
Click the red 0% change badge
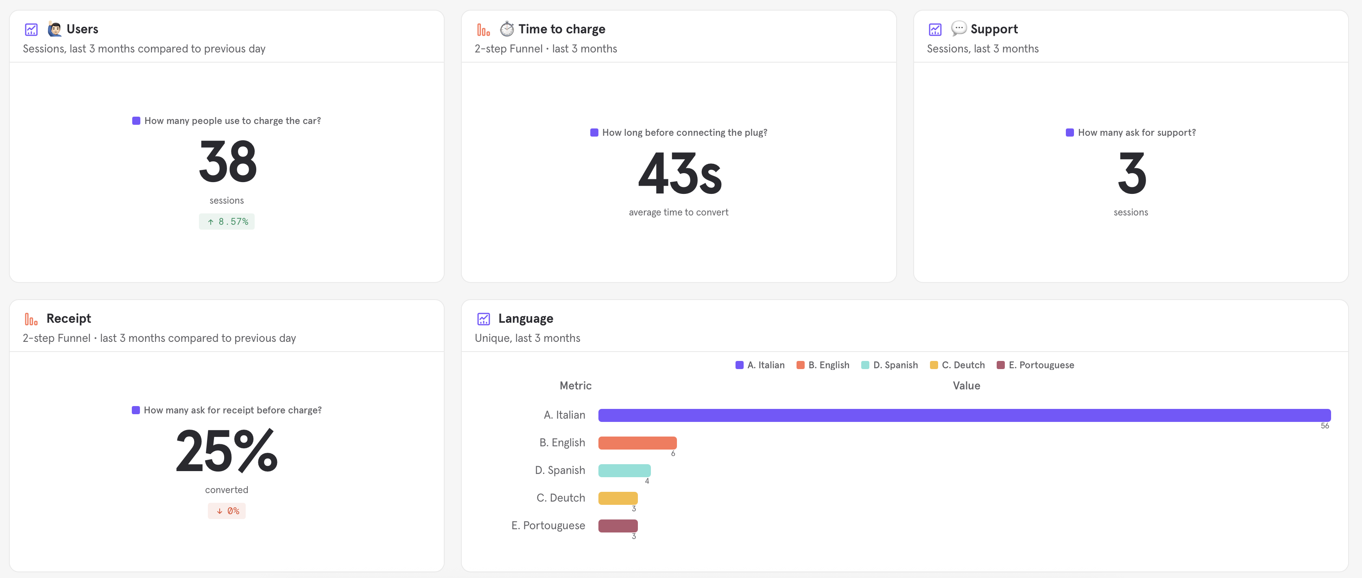click(227, 511)
